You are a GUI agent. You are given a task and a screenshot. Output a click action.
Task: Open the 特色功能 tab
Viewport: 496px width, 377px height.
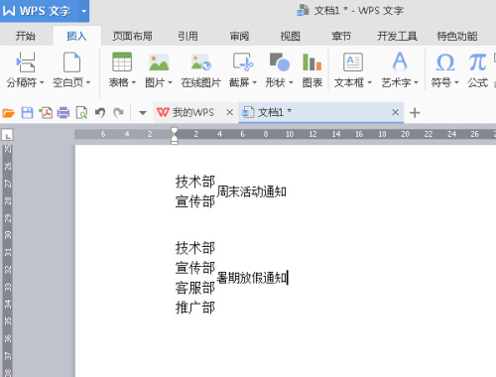[x=457, y=36]
